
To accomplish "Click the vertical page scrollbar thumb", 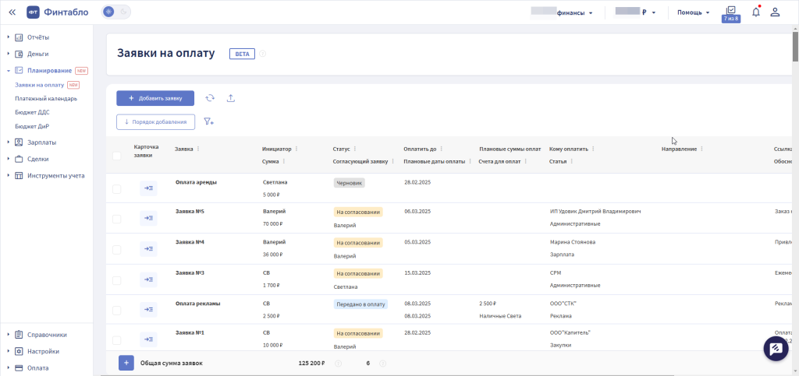I will [795, 46].
